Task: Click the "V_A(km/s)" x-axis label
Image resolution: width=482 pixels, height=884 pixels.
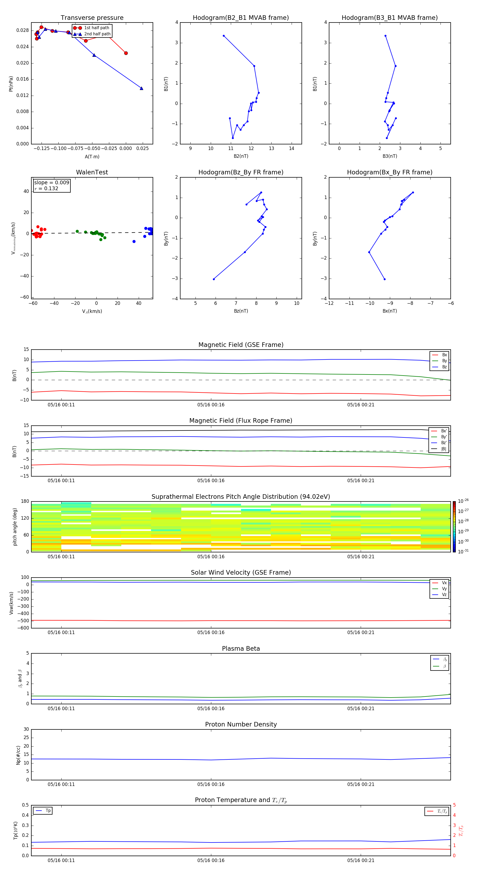Action: (x=92, y=311)
